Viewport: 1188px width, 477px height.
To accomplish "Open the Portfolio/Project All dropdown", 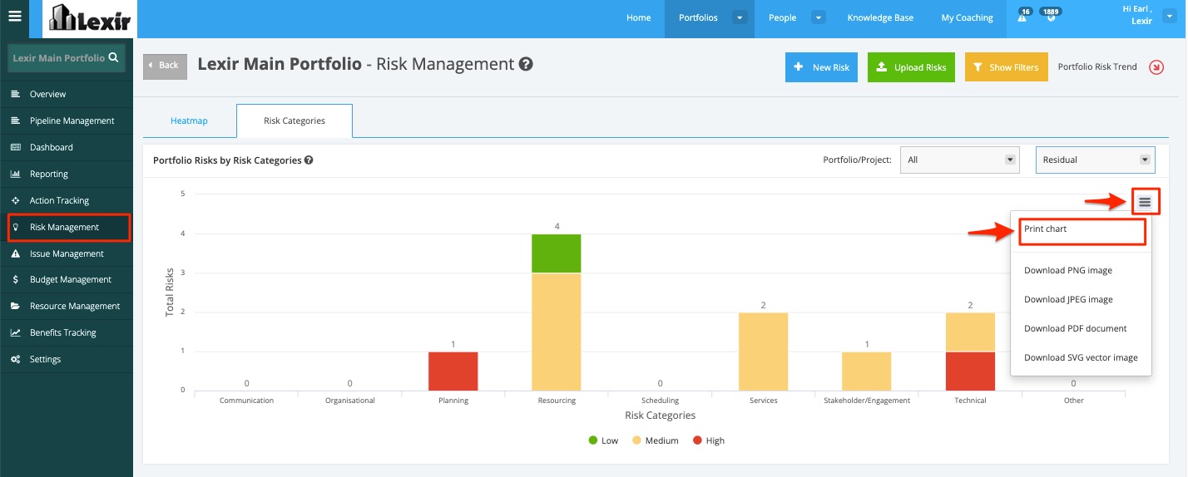I will [x=961, y=160].
